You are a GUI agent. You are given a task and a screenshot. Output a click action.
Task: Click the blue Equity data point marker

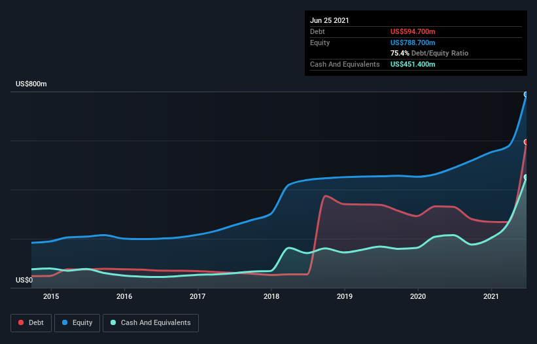point(526,94)
